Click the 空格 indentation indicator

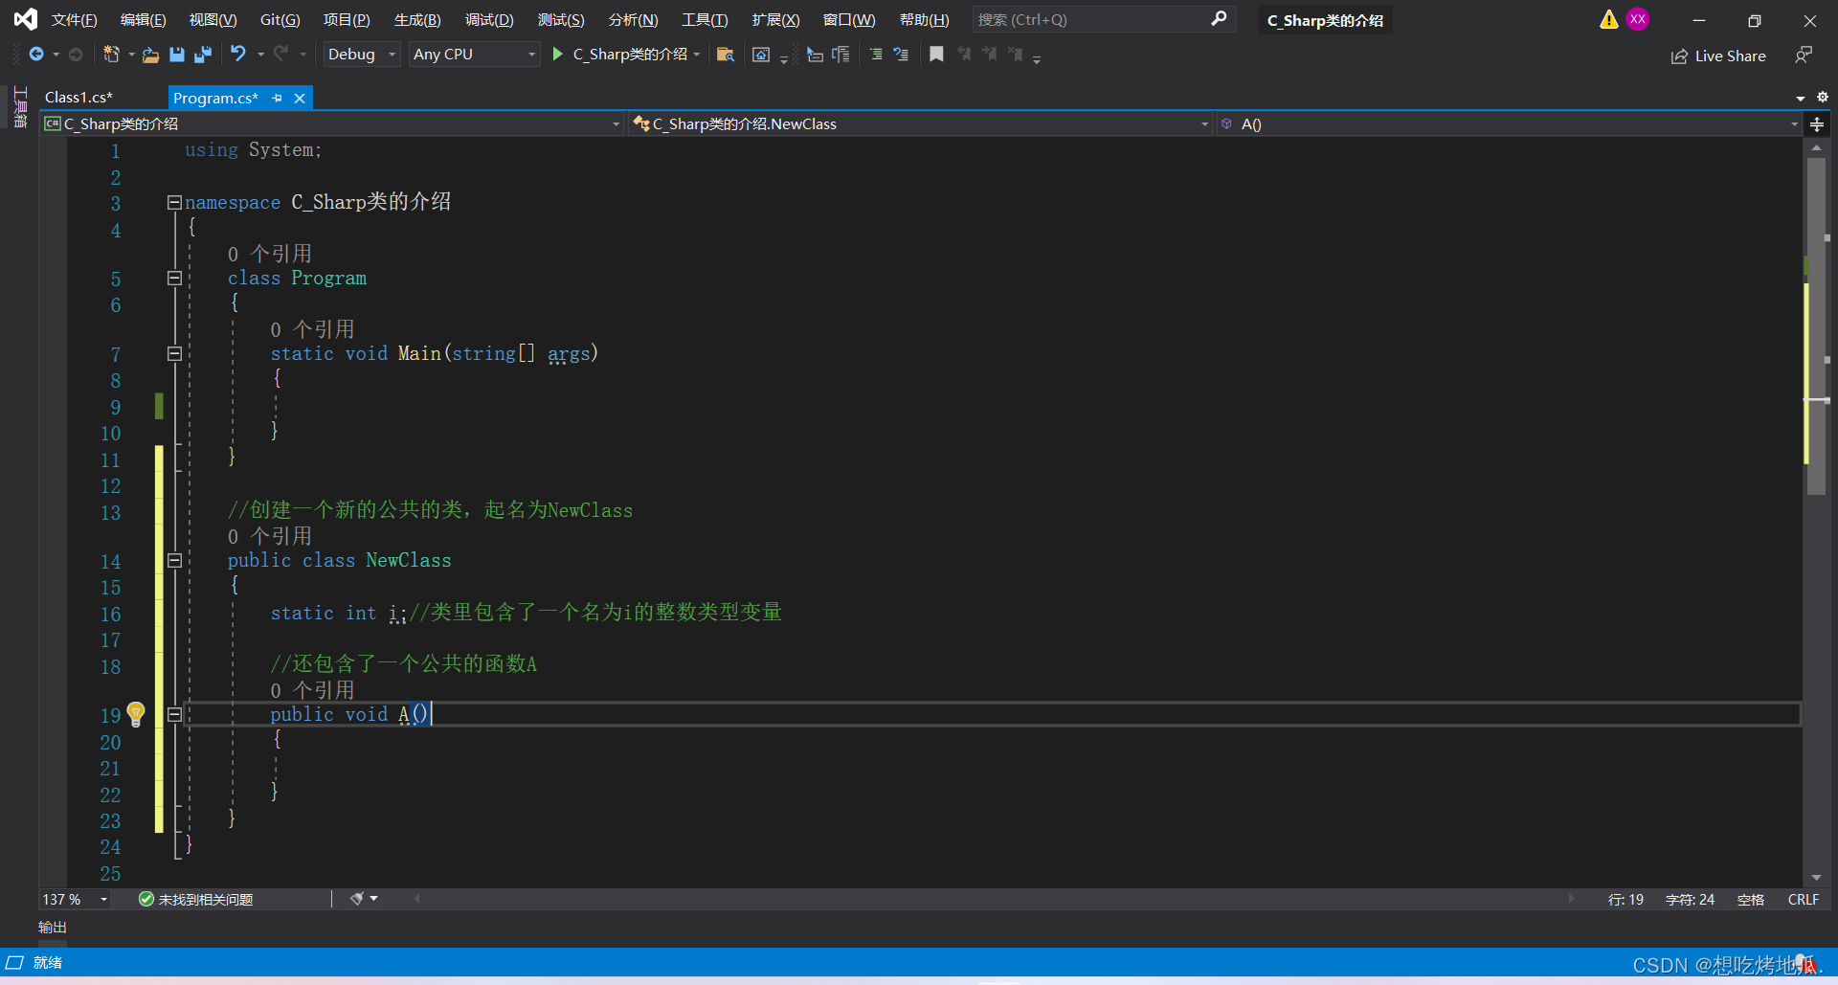(x=1751, y=900)
